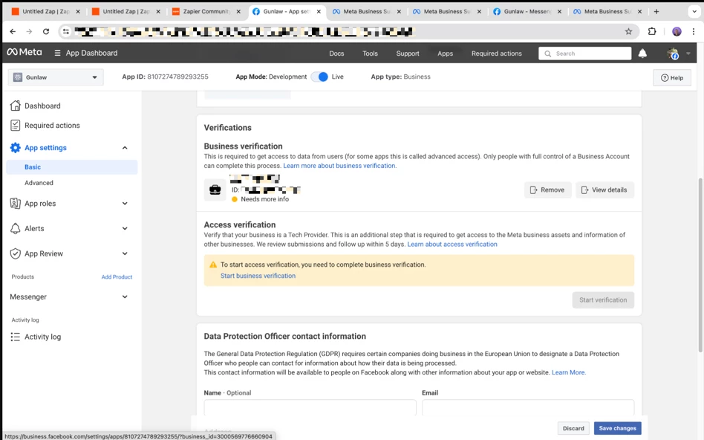Viewport: 704px width, 440px height.
Task: Click the Dashboard house icon in the sidebar
Action: pos(16,106)
